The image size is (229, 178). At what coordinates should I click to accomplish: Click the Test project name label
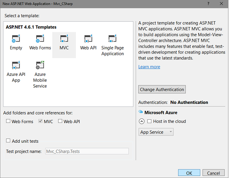click(x=24, y=151)
